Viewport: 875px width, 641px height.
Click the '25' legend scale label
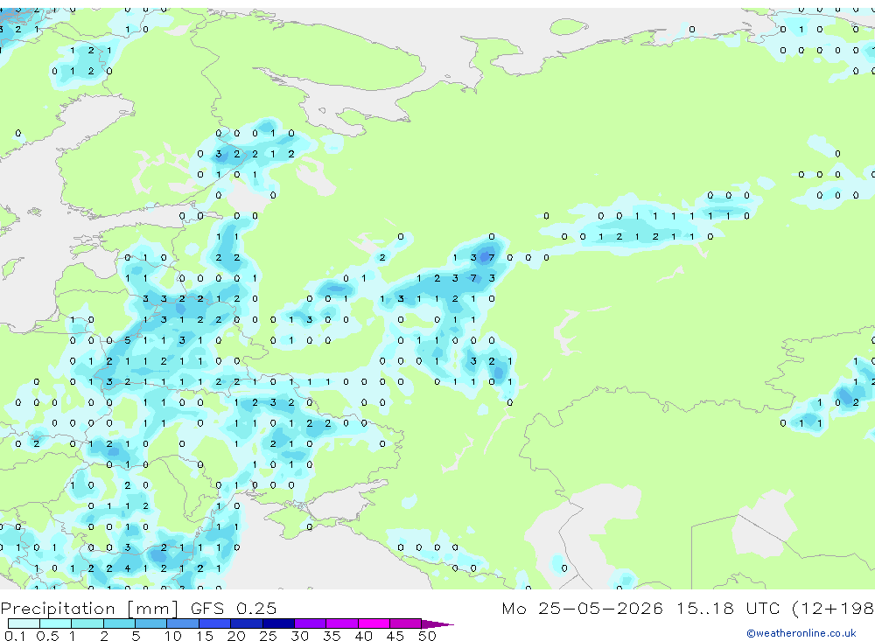click(269, 636)
